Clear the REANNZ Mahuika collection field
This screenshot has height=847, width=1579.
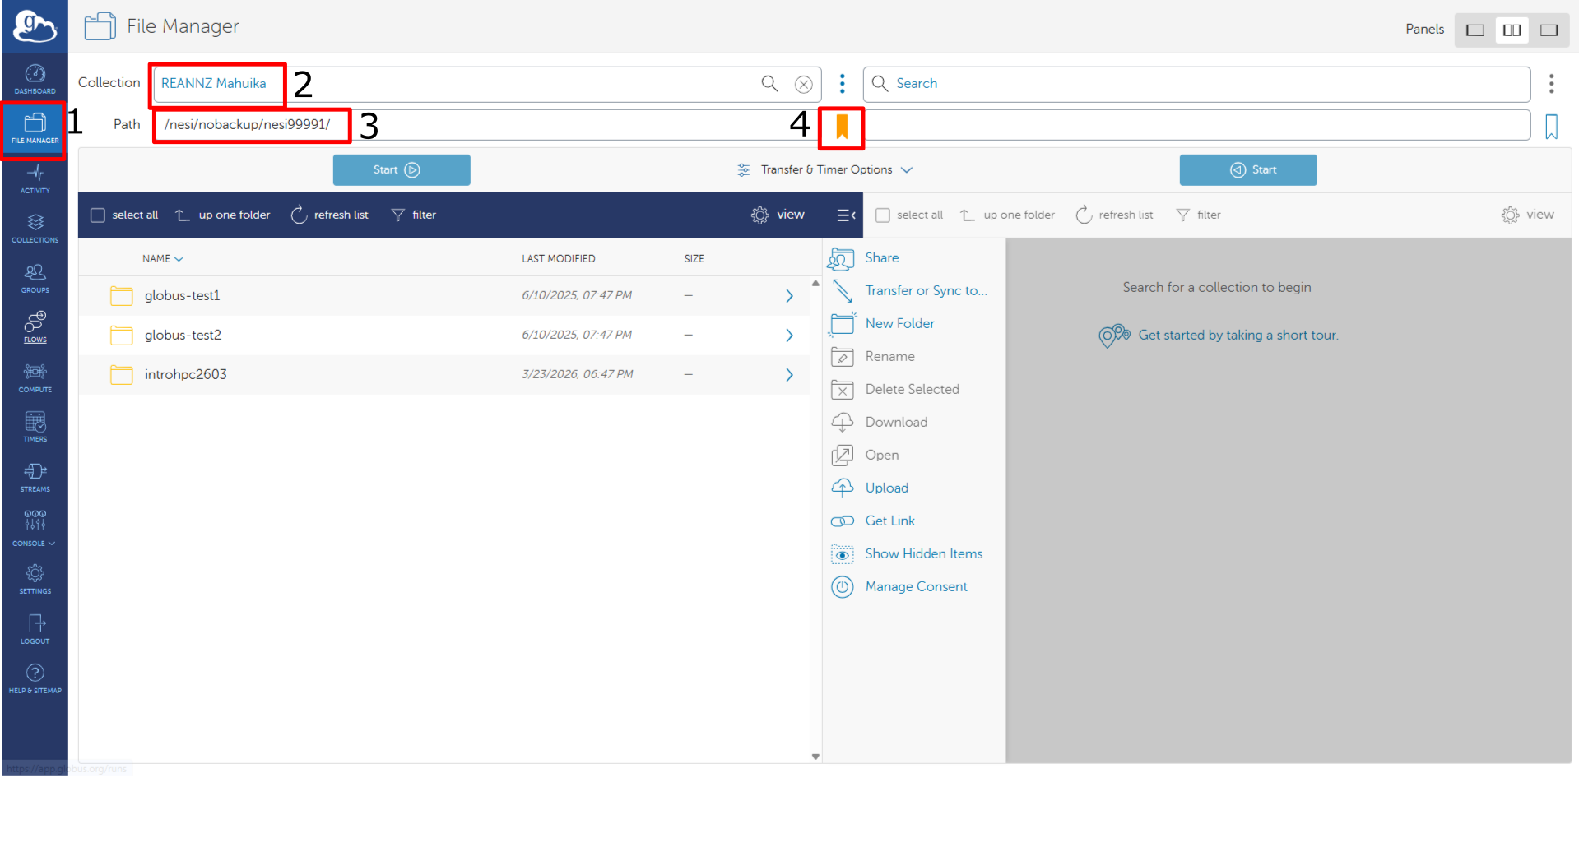point(804,85)
